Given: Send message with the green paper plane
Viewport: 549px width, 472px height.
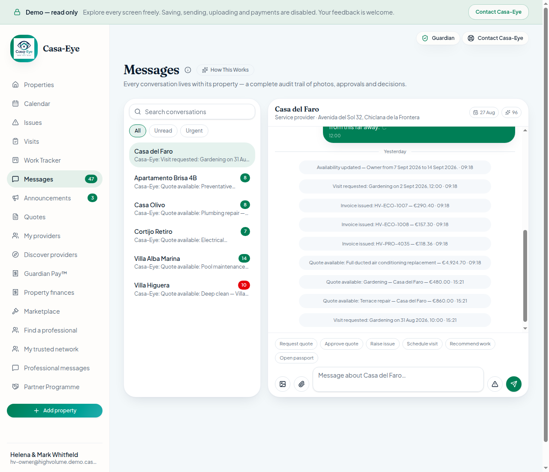Looking at the screenshot, I should point(514,384).
